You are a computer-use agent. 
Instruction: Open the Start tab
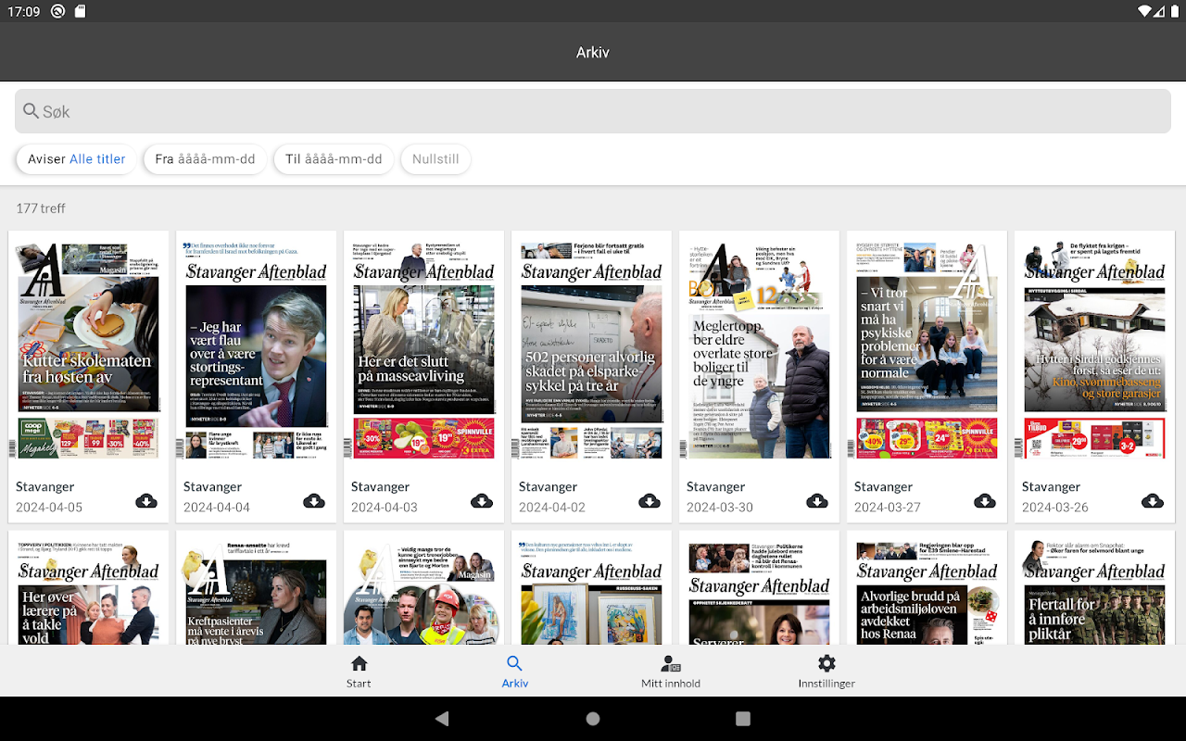point(359,672)
